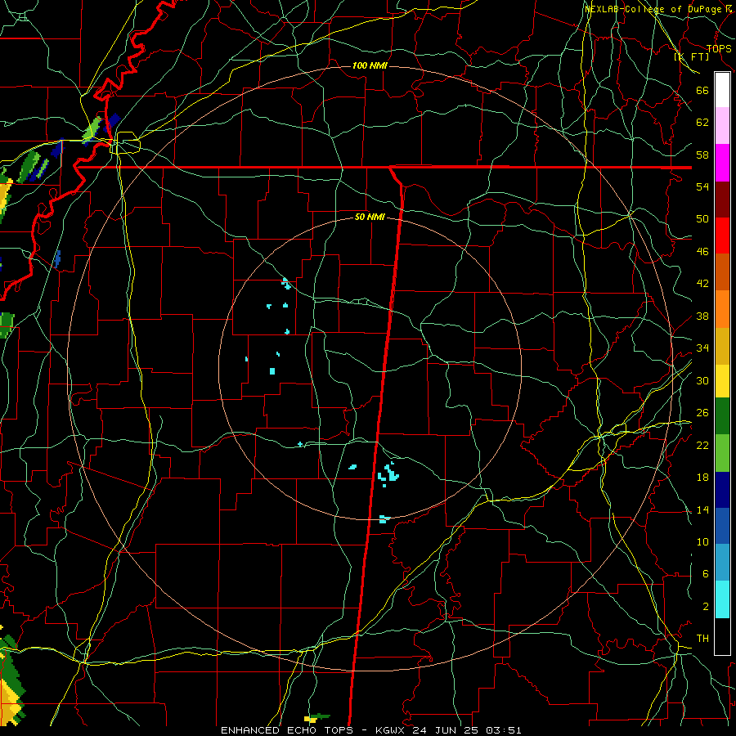
Task: Click the orange legend swatch near 38
Action: pos(722,309)
